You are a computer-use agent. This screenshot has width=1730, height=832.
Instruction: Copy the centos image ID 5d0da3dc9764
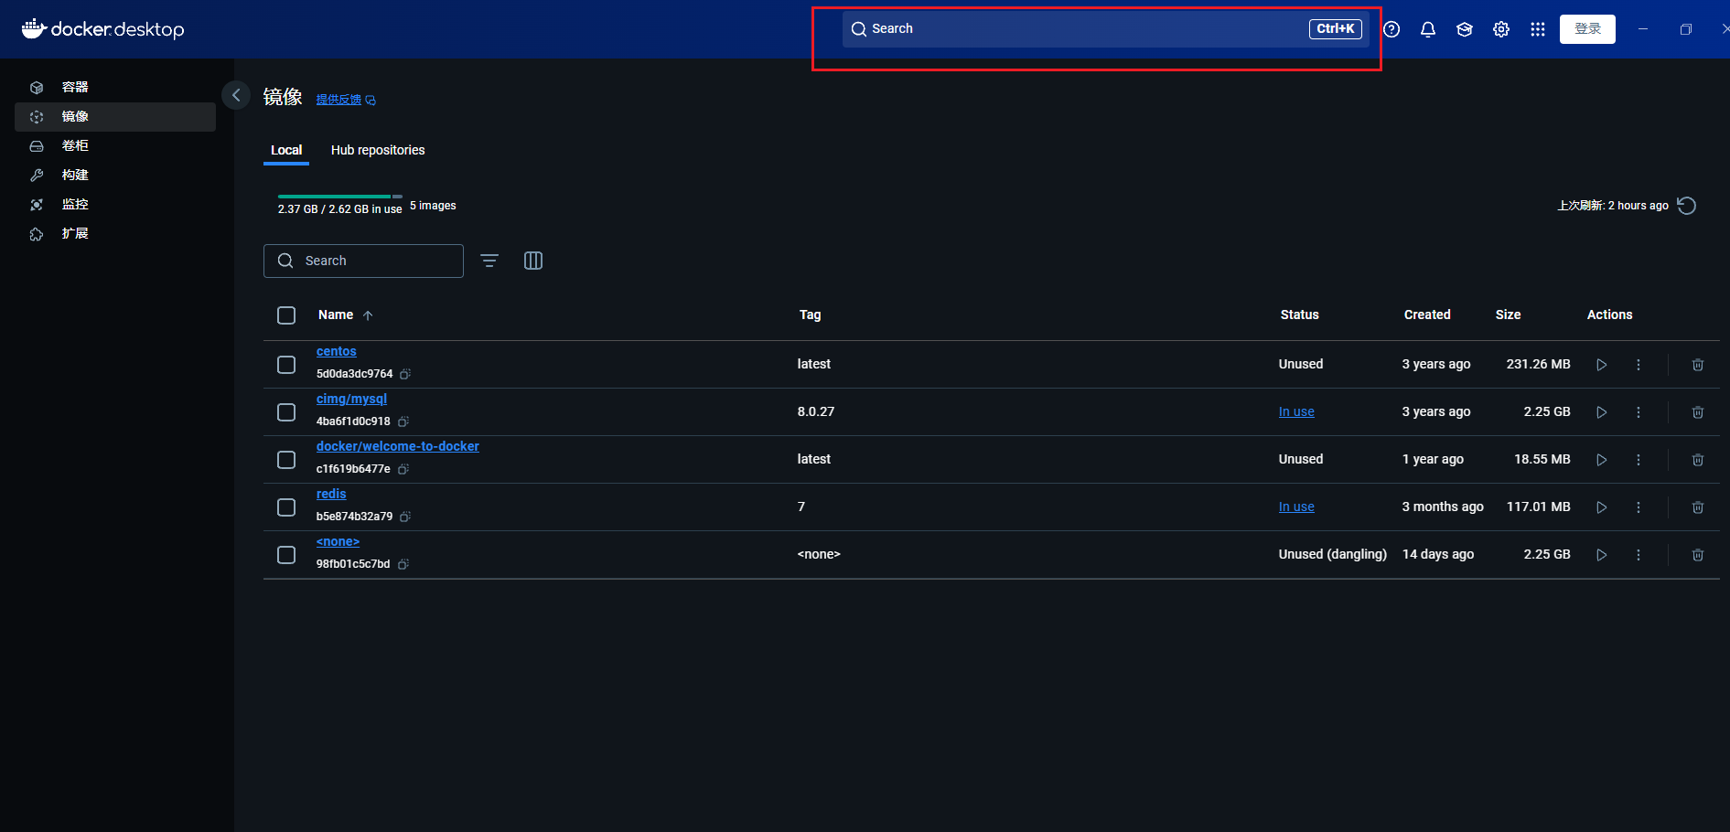click(x=405, y=374)
